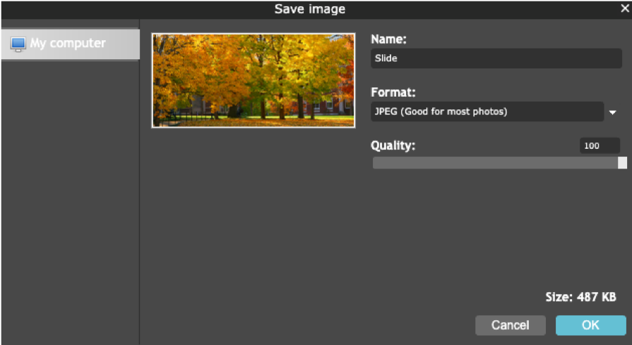
Task: Click the Save image title bar
Action: pyautogui.click(x=309, y=9)
